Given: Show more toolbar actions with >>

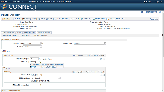Looking at the screenshot, I should tap(124, 19).
